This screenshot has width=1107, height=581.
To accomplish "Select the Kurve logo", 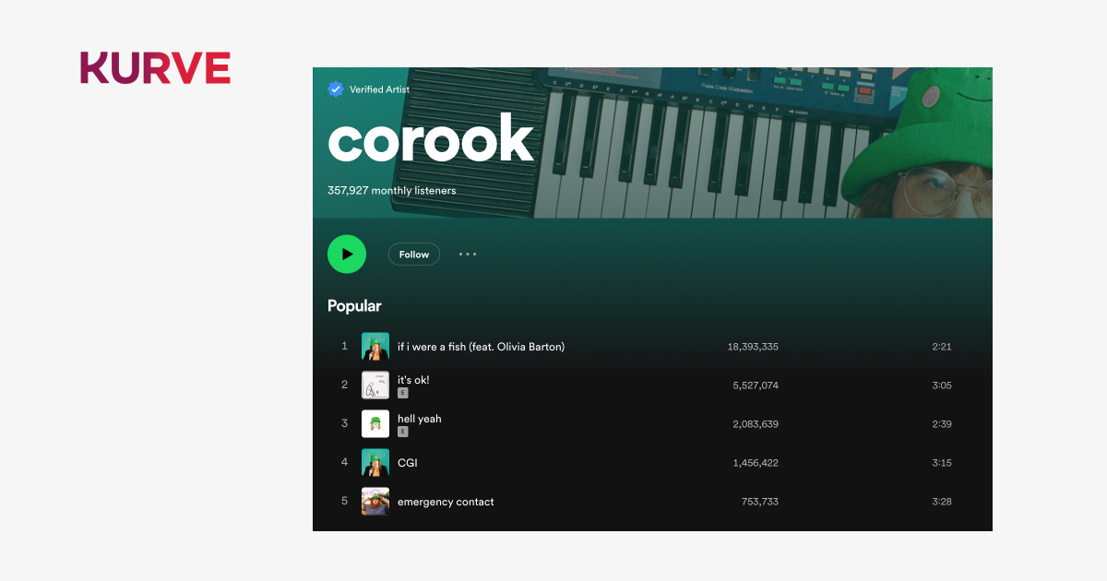I will [x=155, y=67].
